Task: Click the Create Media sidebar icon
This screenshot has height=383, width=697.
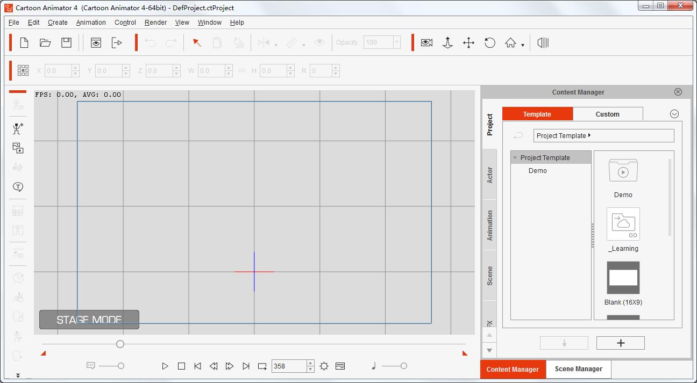Action: tap(18, 148)
